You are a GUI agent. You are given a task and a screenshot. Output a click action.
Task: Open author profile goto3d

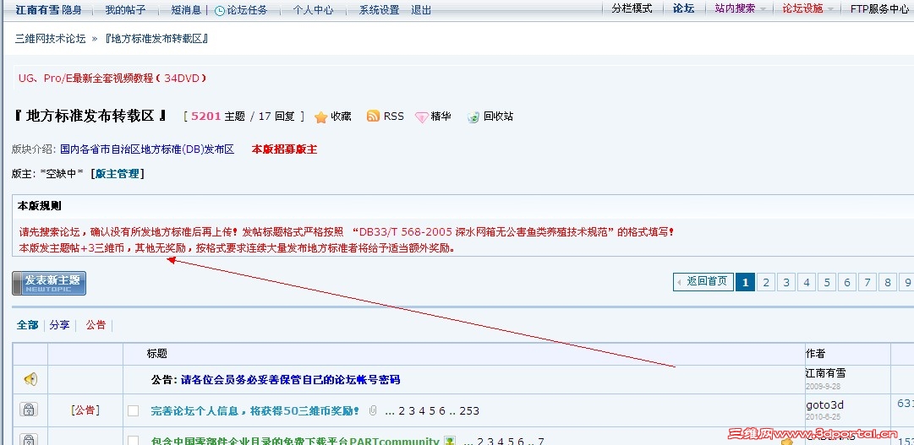click(825, 404)
